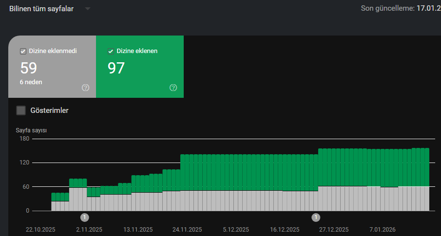Click the 97 count number

[x=116, y=68]
